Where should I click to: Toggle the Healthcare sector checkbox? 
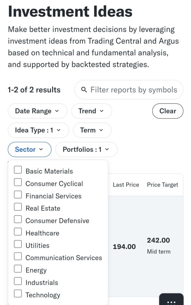tap(18, 232)
